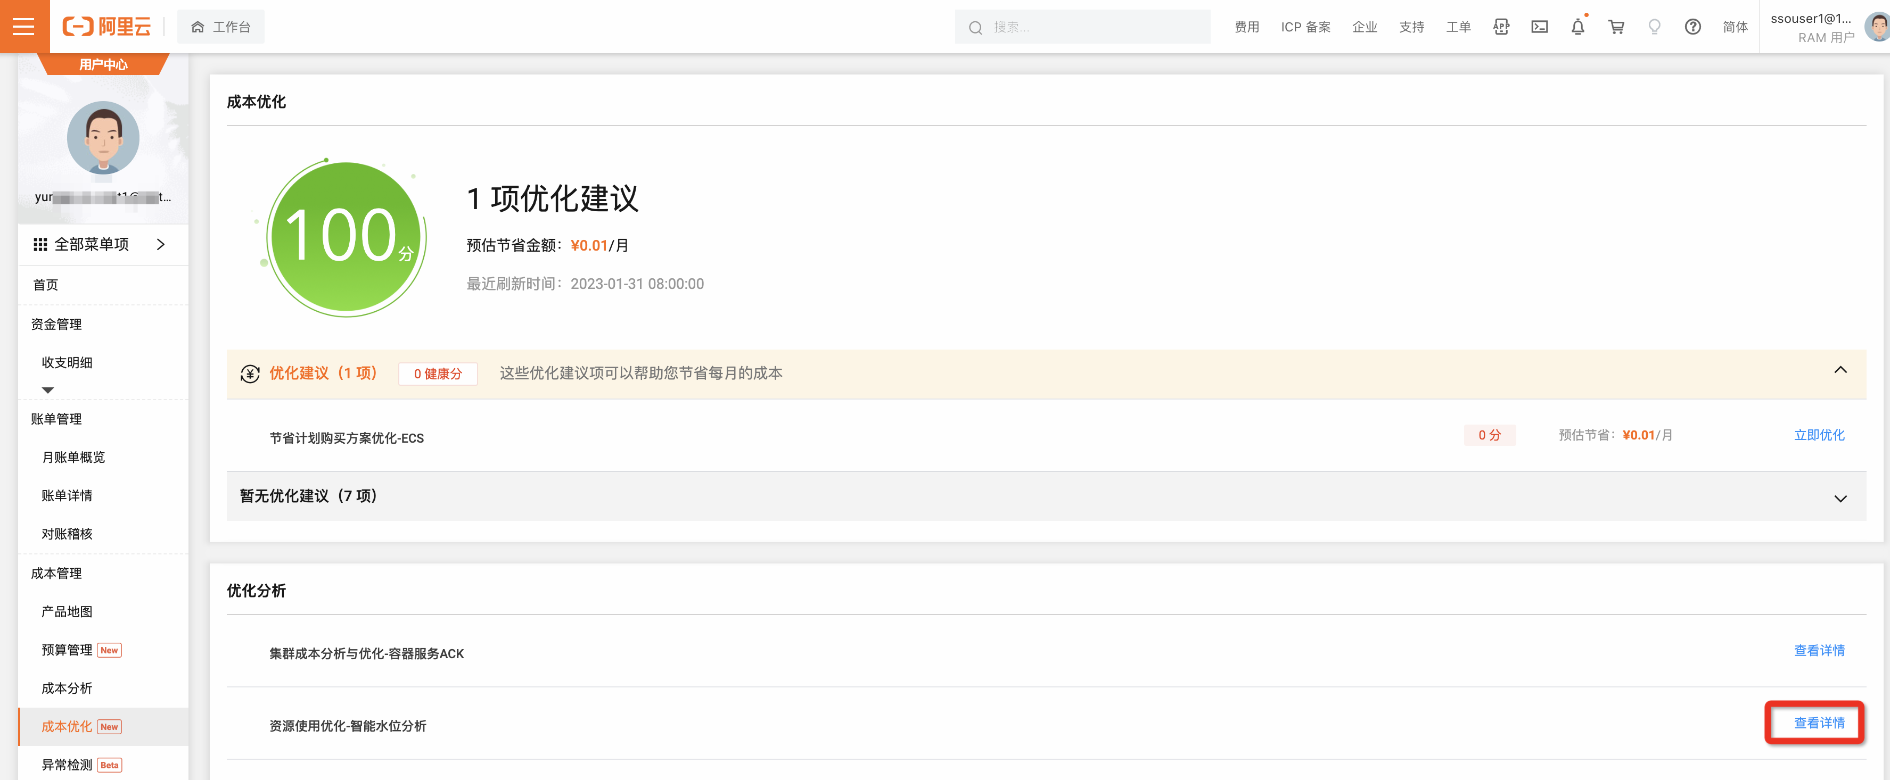Screen dimensions: 1890x780
Task: Click the 工作台 home icon button
Action: tap(220, 27)
